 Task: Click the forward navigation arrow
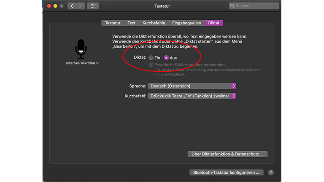tap(80, 6)
